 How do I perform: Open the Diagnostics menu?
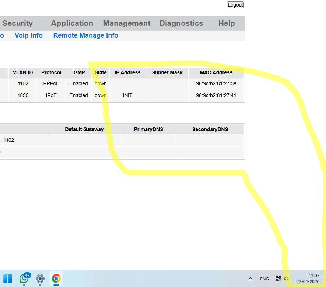tap(181, 23)
